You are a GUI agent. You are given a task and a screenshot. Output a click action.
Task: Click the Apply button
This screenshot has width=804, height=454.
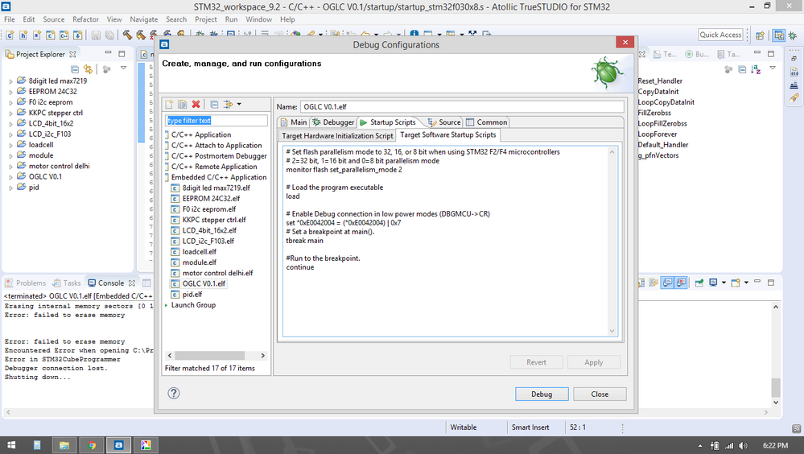pos(594,362)
